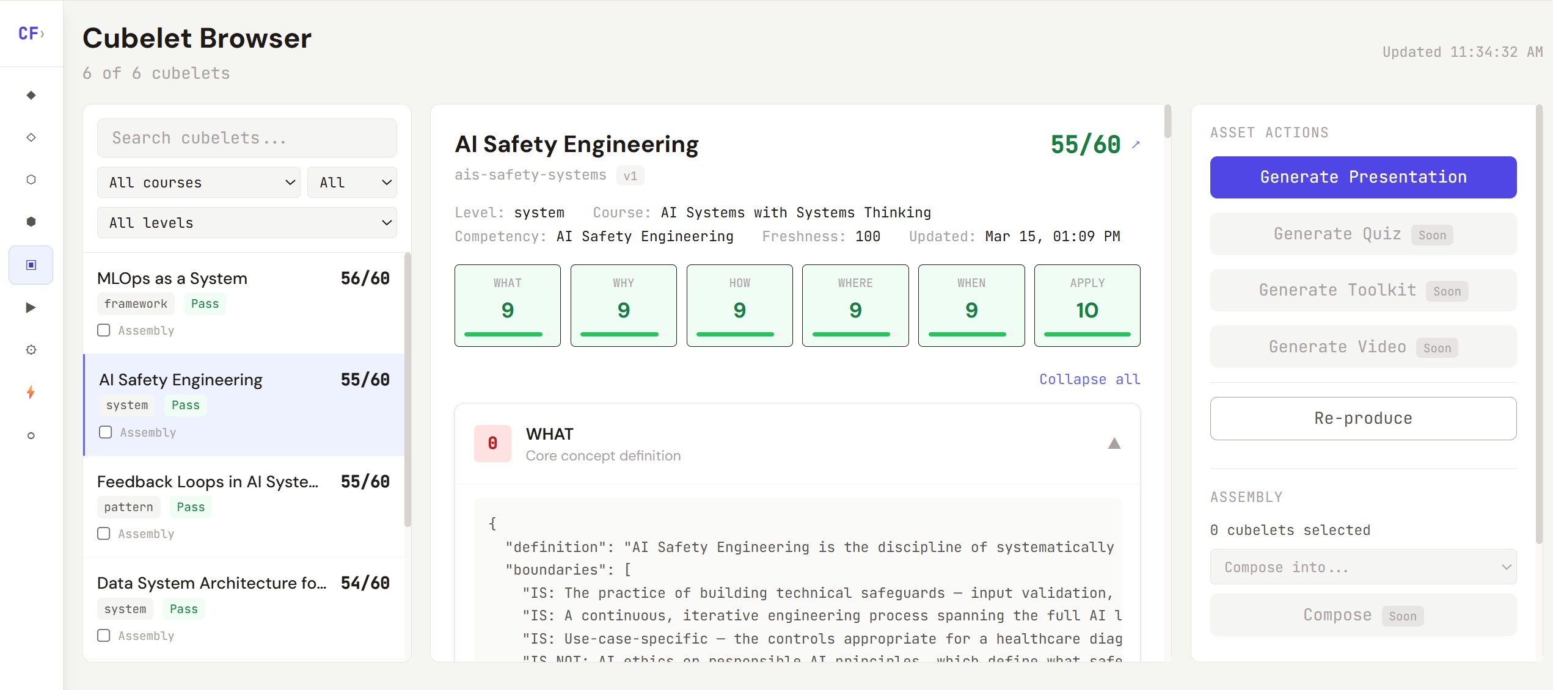Open the gear settings icon in sidebar
Screen dimensions: 1553x690
(31, 350)
